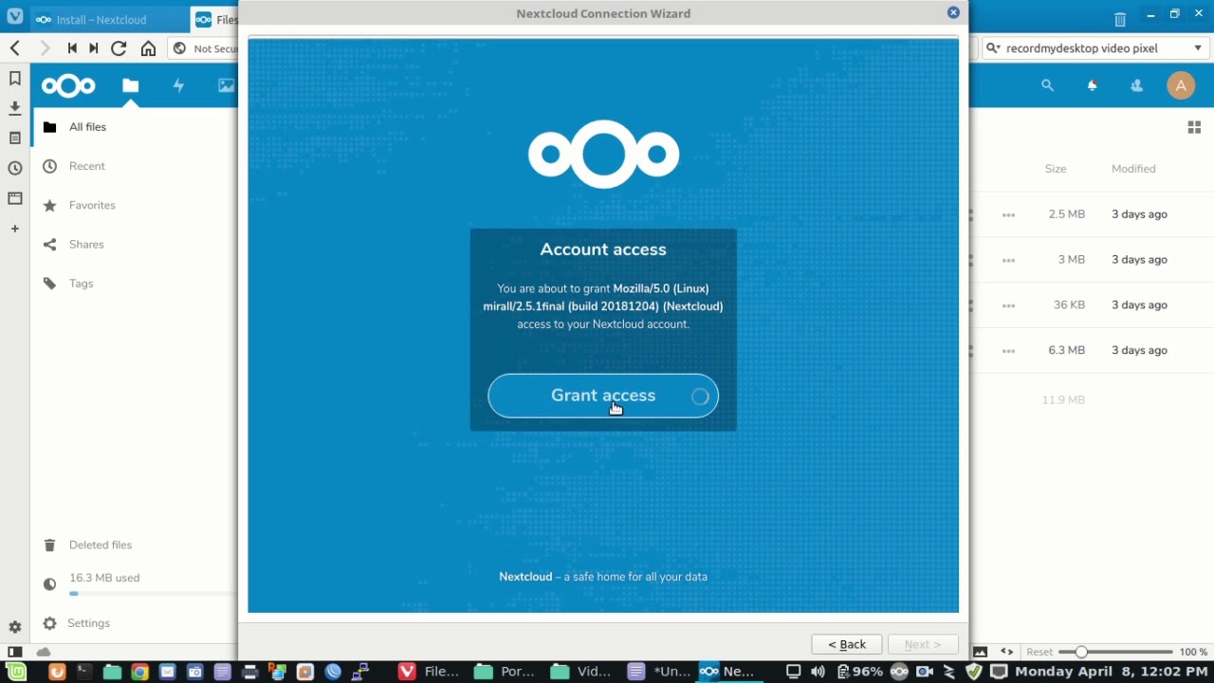Open the Vivaldi settings gear in panel
This screenshot has width=1214, height=683.
(15, 627)
